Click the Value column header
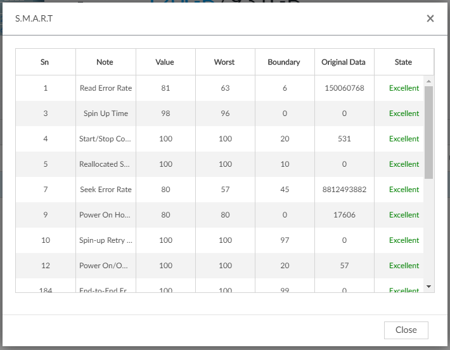The height and width of the screenshot is (350, 450). 165,62
